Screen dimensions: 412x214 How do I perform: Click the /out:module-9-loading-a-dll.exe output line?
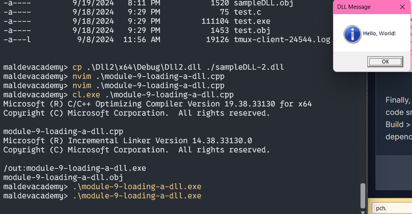[75, 168]
